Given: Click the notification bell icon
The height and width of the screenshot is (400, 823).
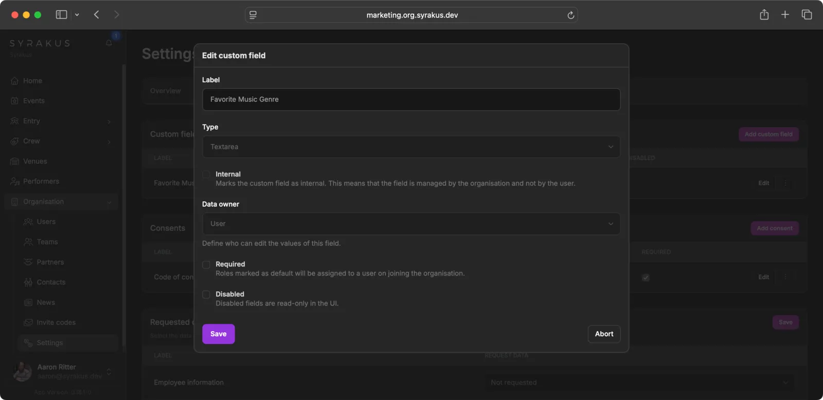Looking at the screenshot, I should click(x=109, y=43).
